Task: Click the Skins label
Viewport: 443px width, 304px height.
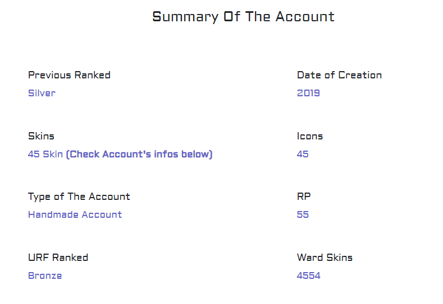Action: tap(41, 136)
